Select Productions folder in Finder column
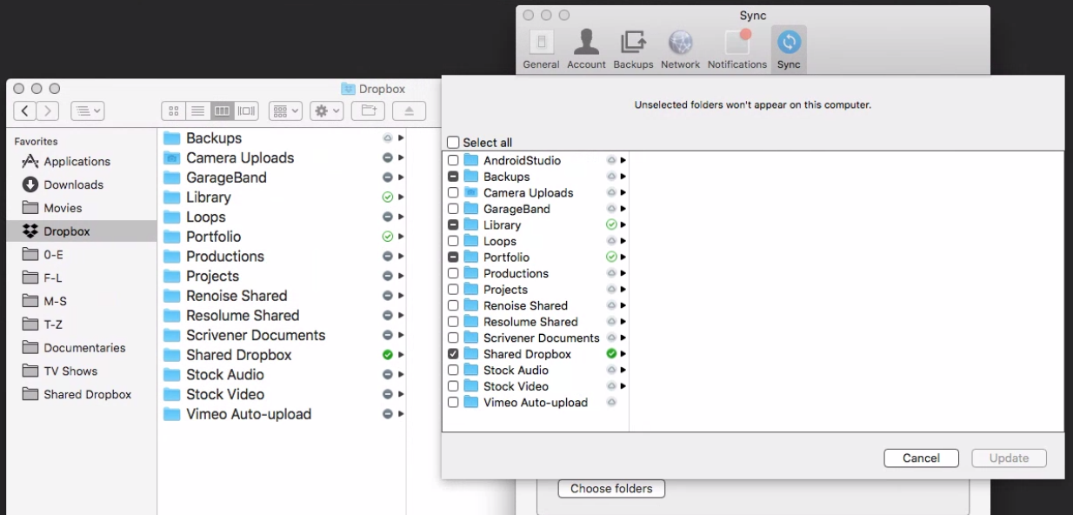1073x515 pixels. pyautogui.click(x=282, y=257)
